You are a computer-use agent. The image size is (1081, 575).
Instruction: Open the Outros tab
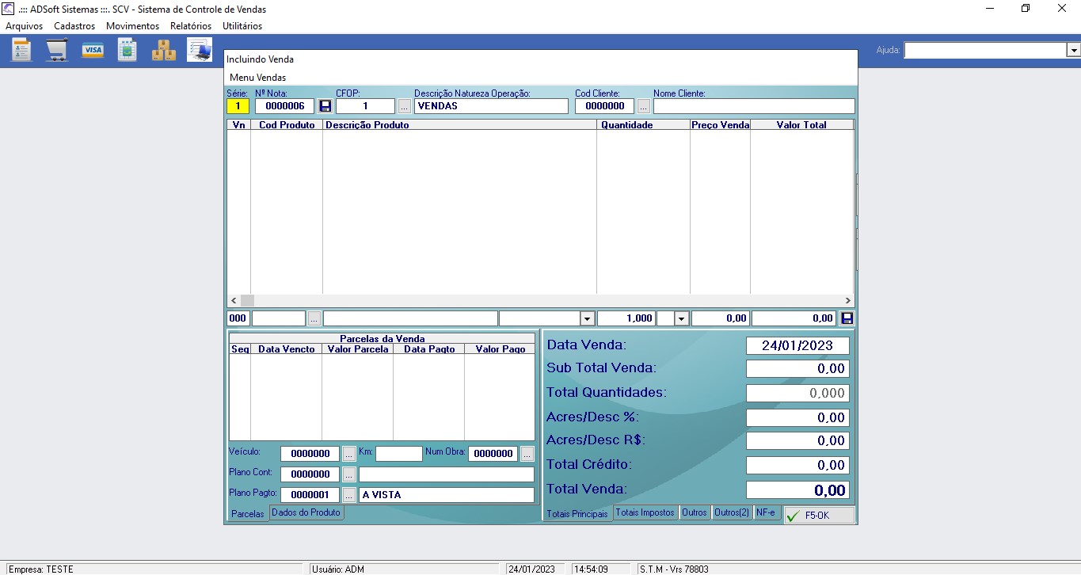(x=695, y=512)
